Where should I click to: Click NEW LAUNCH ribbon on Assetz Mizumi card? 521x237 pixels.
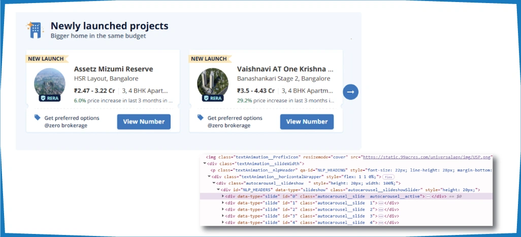46,58
